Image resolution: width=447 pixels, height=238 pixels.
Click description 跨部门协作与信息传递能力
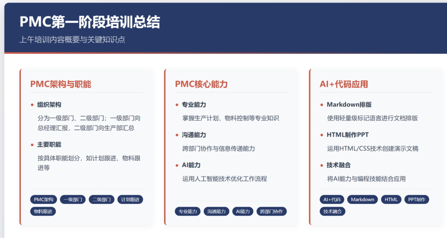pyautogui.click(x=219, y=148)
